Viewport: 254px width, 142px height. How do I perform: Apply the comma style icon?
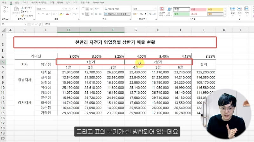pyautogui.click(x=145, y=14)
